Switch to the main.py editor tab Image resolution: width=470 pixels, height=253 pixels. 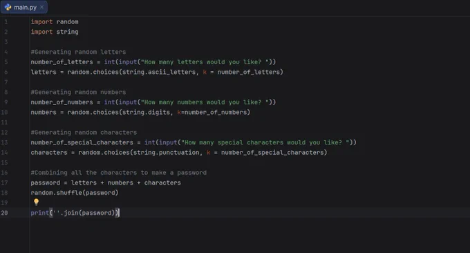coord(24,7)
